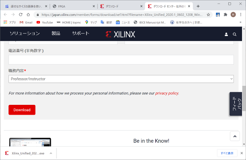This screenshot has width=246, height=160.
Task: Open the Apps bookmark grid
Action: click(x=10, y=23)
